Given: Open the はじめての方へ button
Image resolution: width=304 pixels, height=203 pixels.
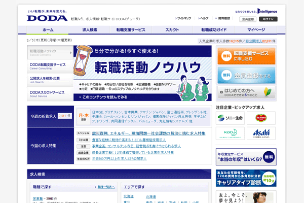Looking at the screenshot, I should pos(246,92).
